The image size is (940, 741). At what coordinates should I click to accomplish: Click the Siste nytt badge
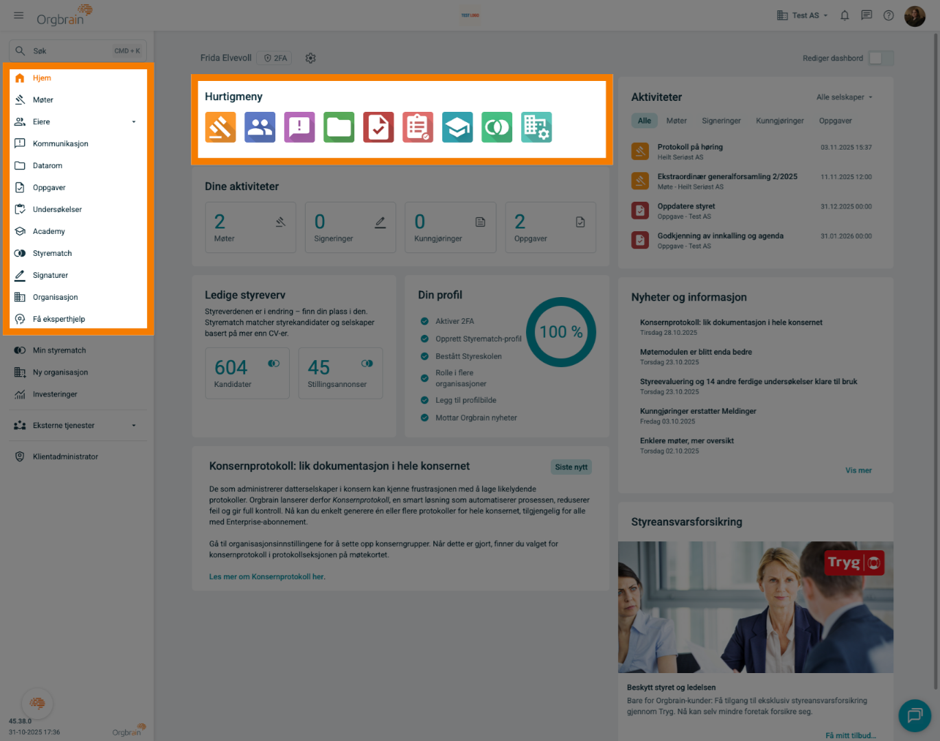571,467
